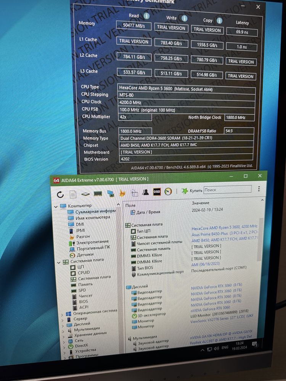Image resolution: width=286 pixels, height=381 pixels.
Task: Click the user silhouette toolbar icon
Action: point(146,192)
